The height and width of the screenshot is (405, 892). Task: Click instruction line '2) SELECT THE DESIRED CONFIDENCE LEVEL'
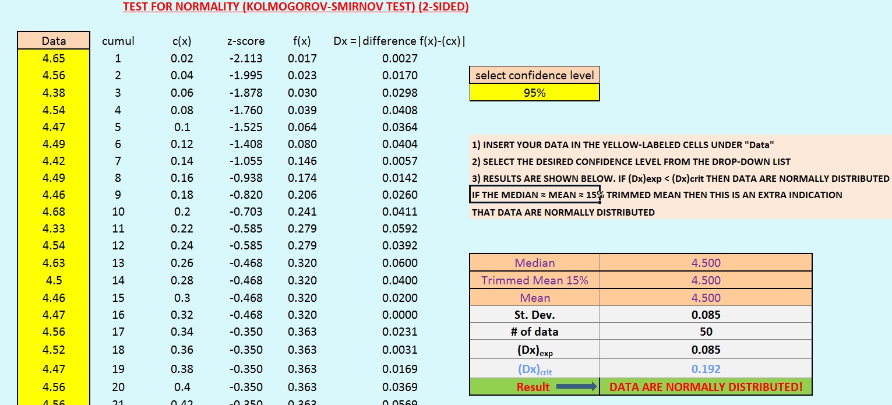(631, 161)
